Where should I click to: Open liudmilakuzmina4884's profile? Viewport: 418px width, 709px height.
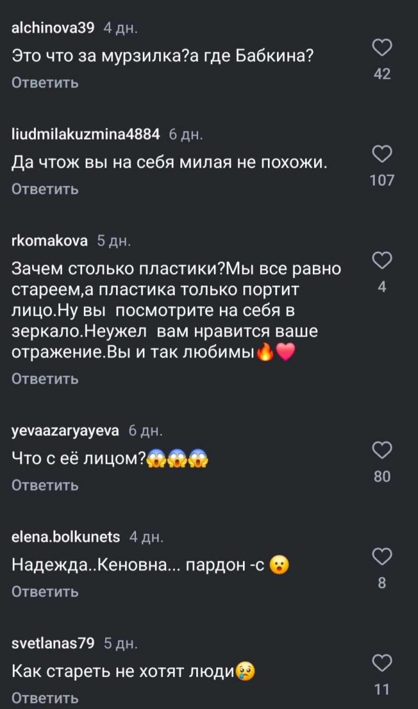[x=86, y=134]
